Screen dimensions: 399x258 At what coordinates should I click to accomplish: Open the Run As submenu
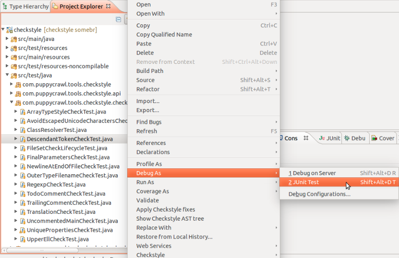(145, 182)
